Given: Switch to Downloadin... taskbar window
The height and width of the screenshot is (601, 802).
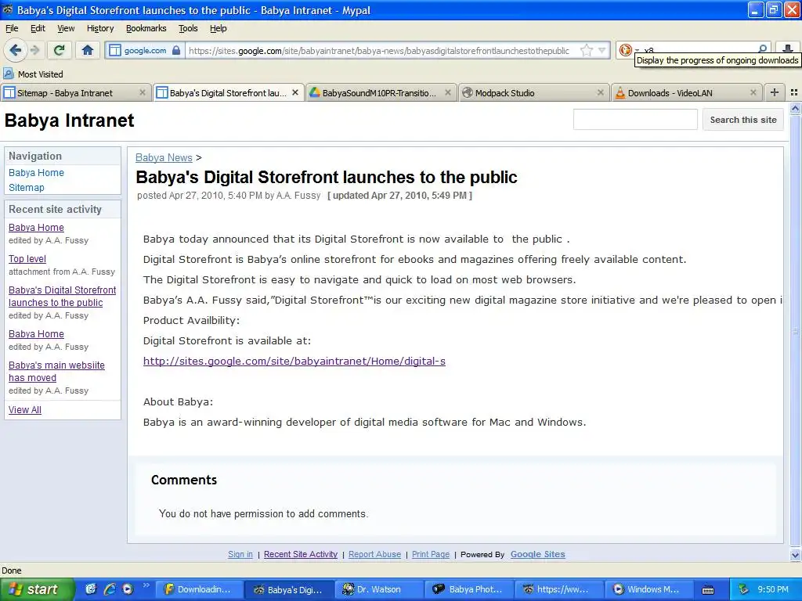Looking at the screenshot, I should 198,589.
